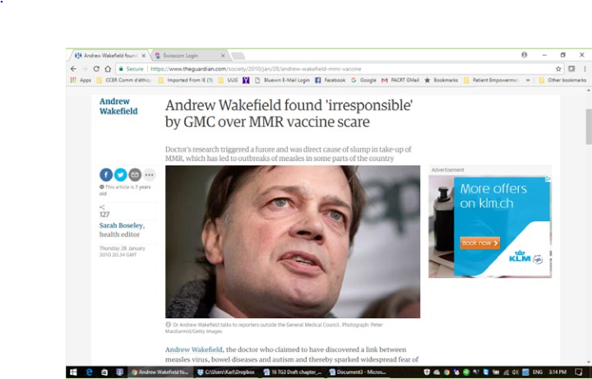Reload the page with refresh icon

[96, 69]
